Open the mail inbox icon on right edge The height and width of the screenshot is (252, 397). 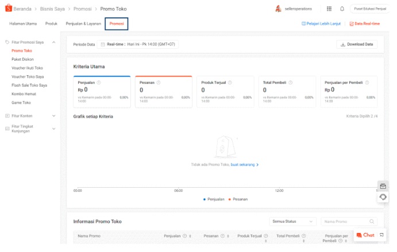coord(383,186)
